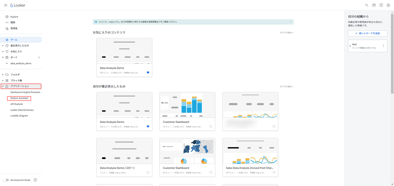Open the search icon in header
Image resolution: width=394 pixels, height=186 pixels.
pos(366,5)
